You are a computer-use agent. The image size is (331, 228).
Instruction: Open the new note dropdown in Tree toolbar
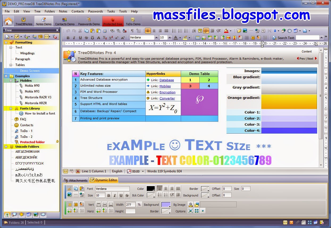(x=11, y=37)
